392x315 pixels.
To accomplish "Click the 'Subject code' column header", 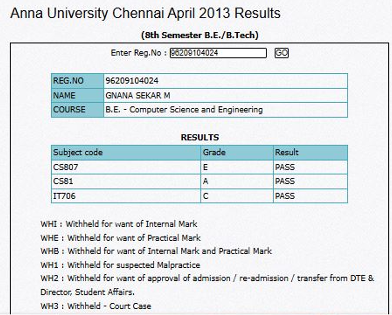I will point(78,152).
